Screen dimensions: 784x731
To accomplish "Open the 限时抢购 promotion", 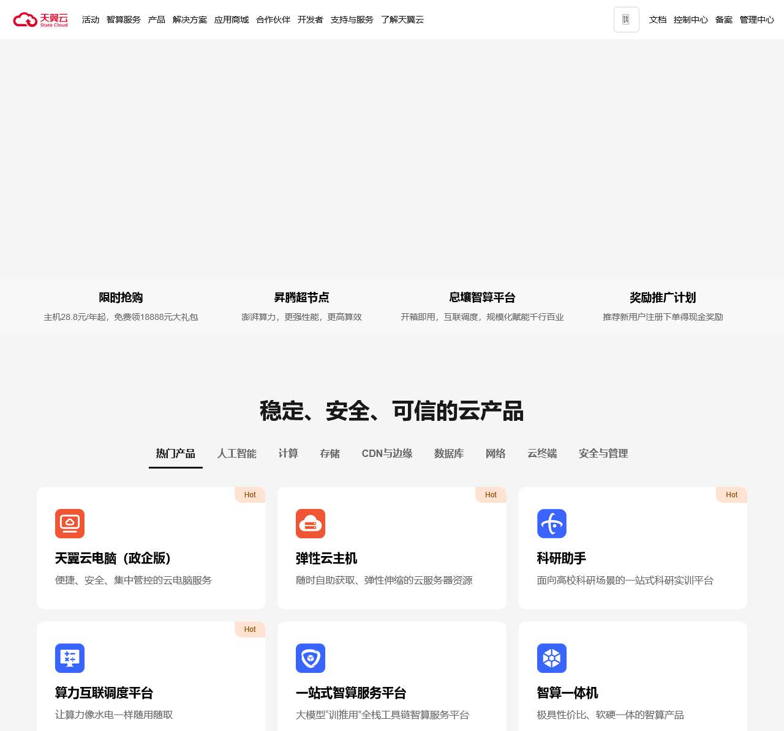I will (x=121, y=298).
